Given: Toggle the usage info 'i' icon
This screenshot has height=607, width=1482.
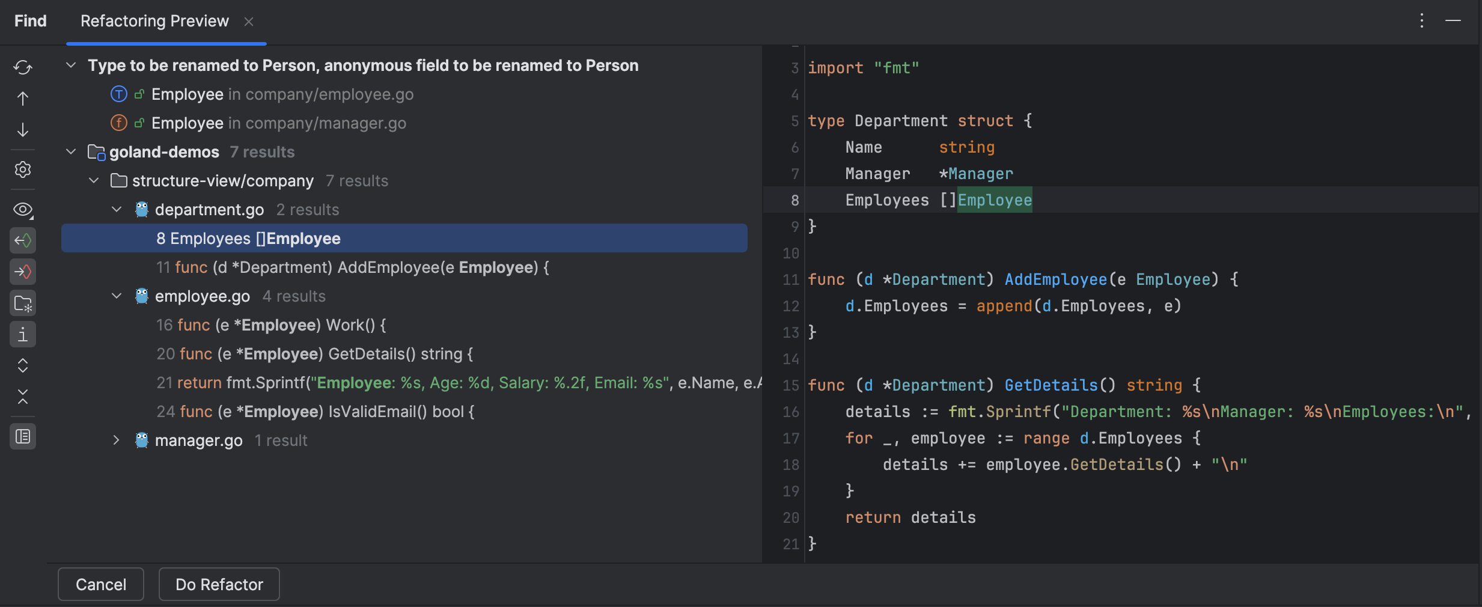Looking at the screenshot, I should [x=22, y=334].
